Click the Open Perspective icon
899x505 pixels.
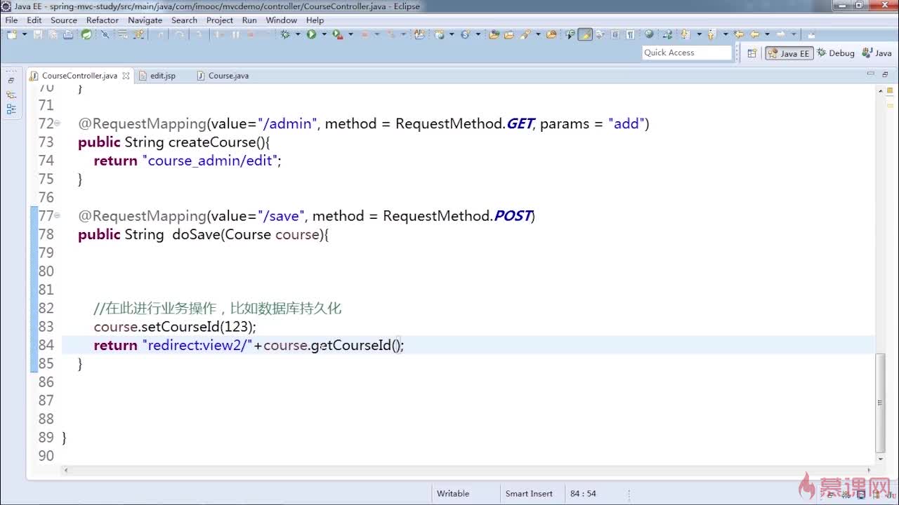pyautogui.click(x=752, y=53)
